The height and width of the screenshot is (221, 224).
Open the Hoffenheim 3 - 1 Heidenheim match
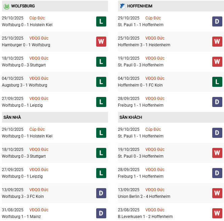tap(144, 45)
